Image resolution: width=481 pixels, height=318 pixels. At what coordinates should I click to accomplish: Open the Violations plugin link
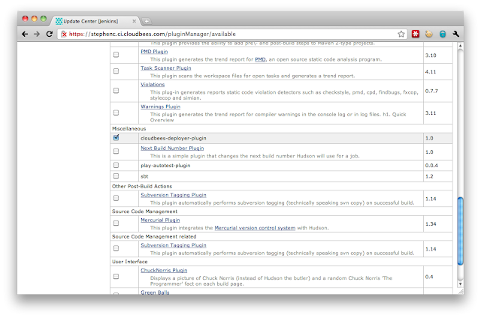(x=153, y=85)
